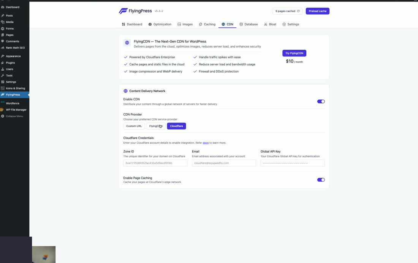Click the Forms icon in sidebar

(3, 28)
